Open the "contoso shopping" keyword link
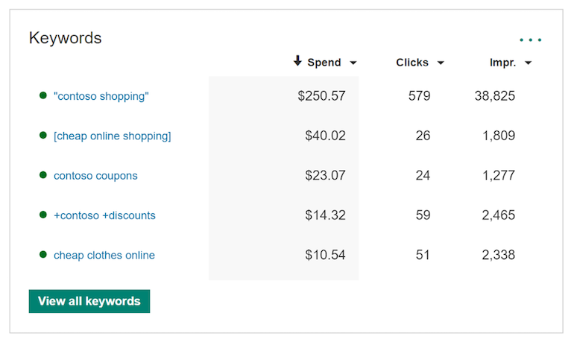 click(x=101, y=96)
